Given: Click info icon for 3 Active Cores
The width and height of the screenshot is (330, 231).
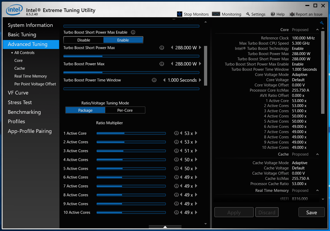Looking at the screenshot, I should click(176, 151).
